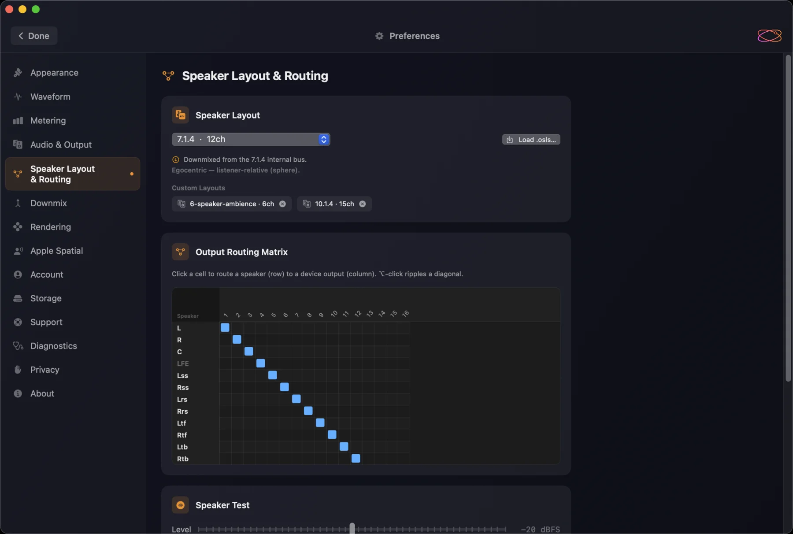Click the Audio & Output speaker icon

click(18, 144)
